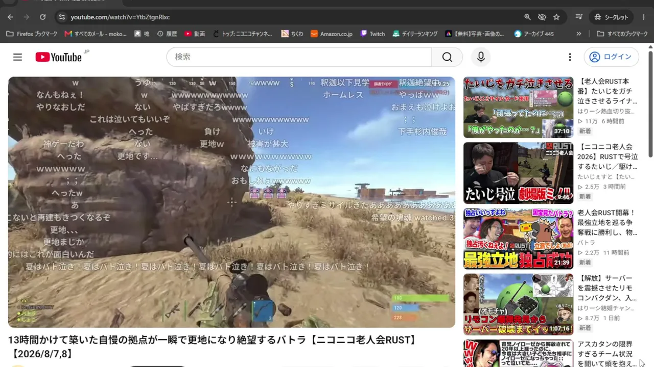Screen dimensions: 654x367
Task: Open thumbnail of 最強立地独占成功 video
Action: point(518,239)
